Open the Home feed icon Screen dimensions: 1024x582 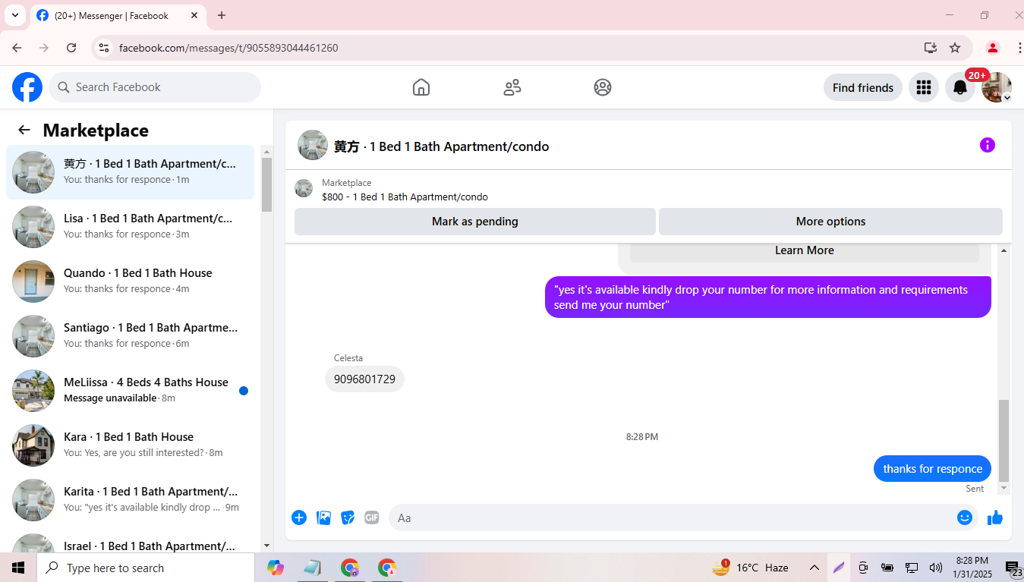tap(421, 87)
